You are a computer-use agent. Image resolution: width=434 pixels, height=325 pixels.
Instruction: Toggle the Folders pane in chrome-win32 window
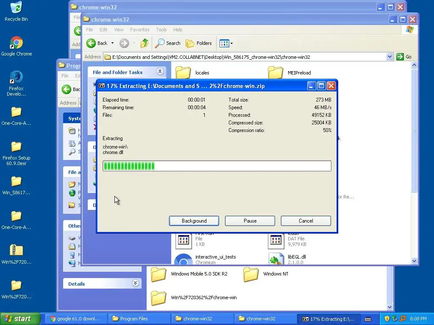pyautogui.click(x=199, y=43)
